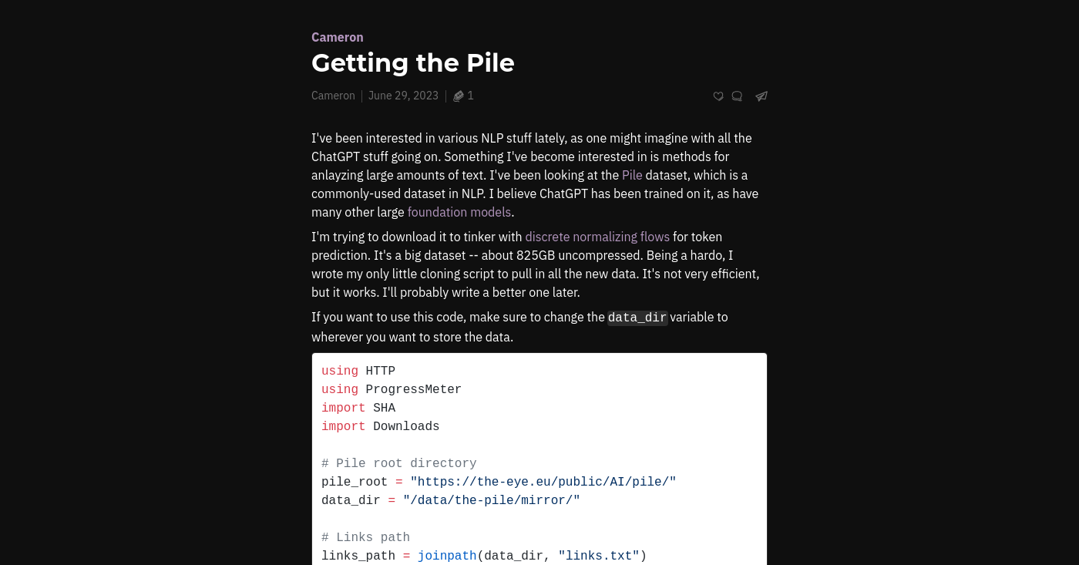Screen dimensions: 1079x565
Task: Click the tag count number 1
Action: tap(470, 96)
